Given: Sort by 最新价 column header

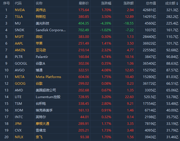Looking at the screenshot, I should click(84, 3).
